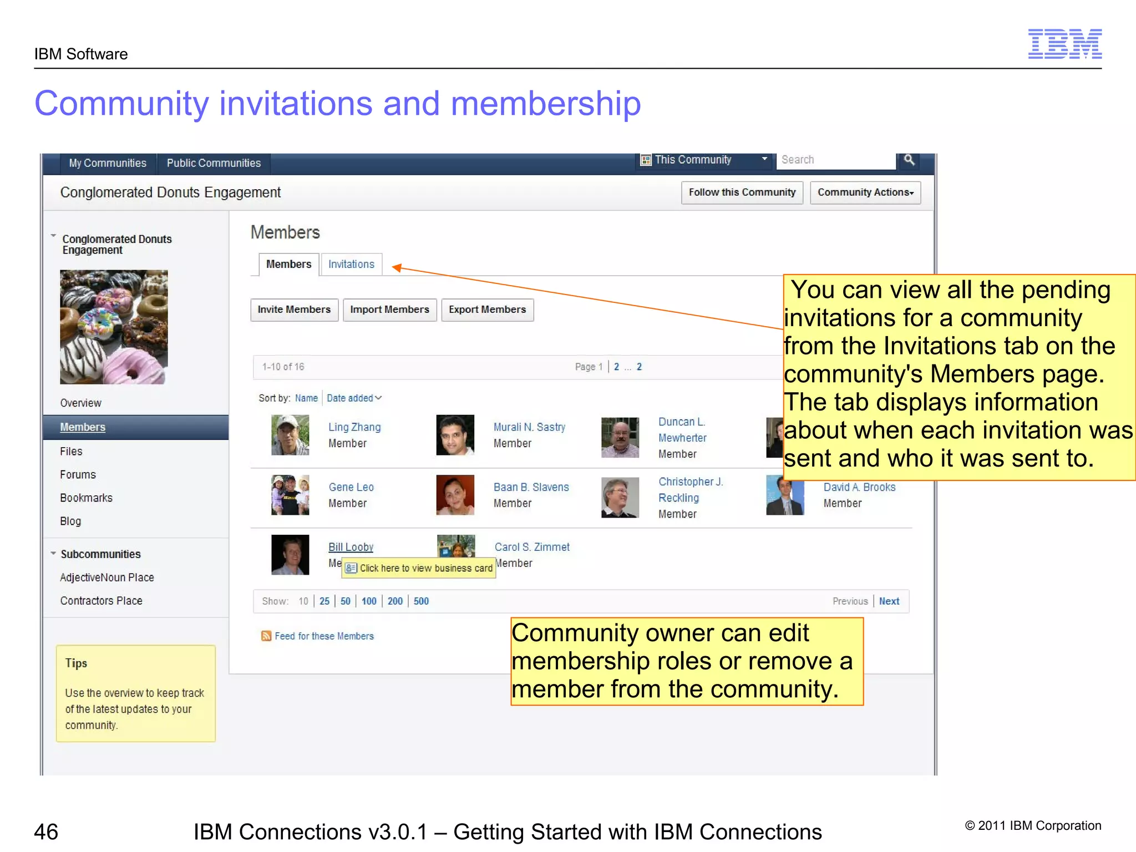1136x852 pixels.
Task: Click in the Search input field
Action: click(x=836, y=160)
